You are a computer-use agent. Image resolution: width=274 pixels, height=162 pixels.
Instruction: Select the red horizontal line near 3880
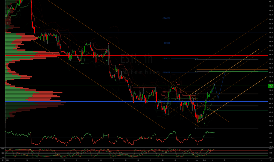point(136,55)
